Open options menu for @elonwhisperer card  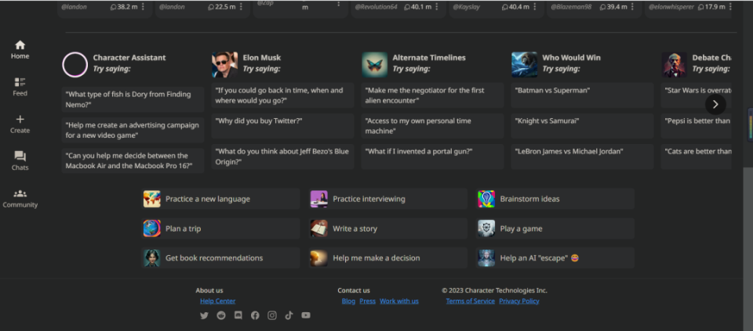(x=730, y=7)
